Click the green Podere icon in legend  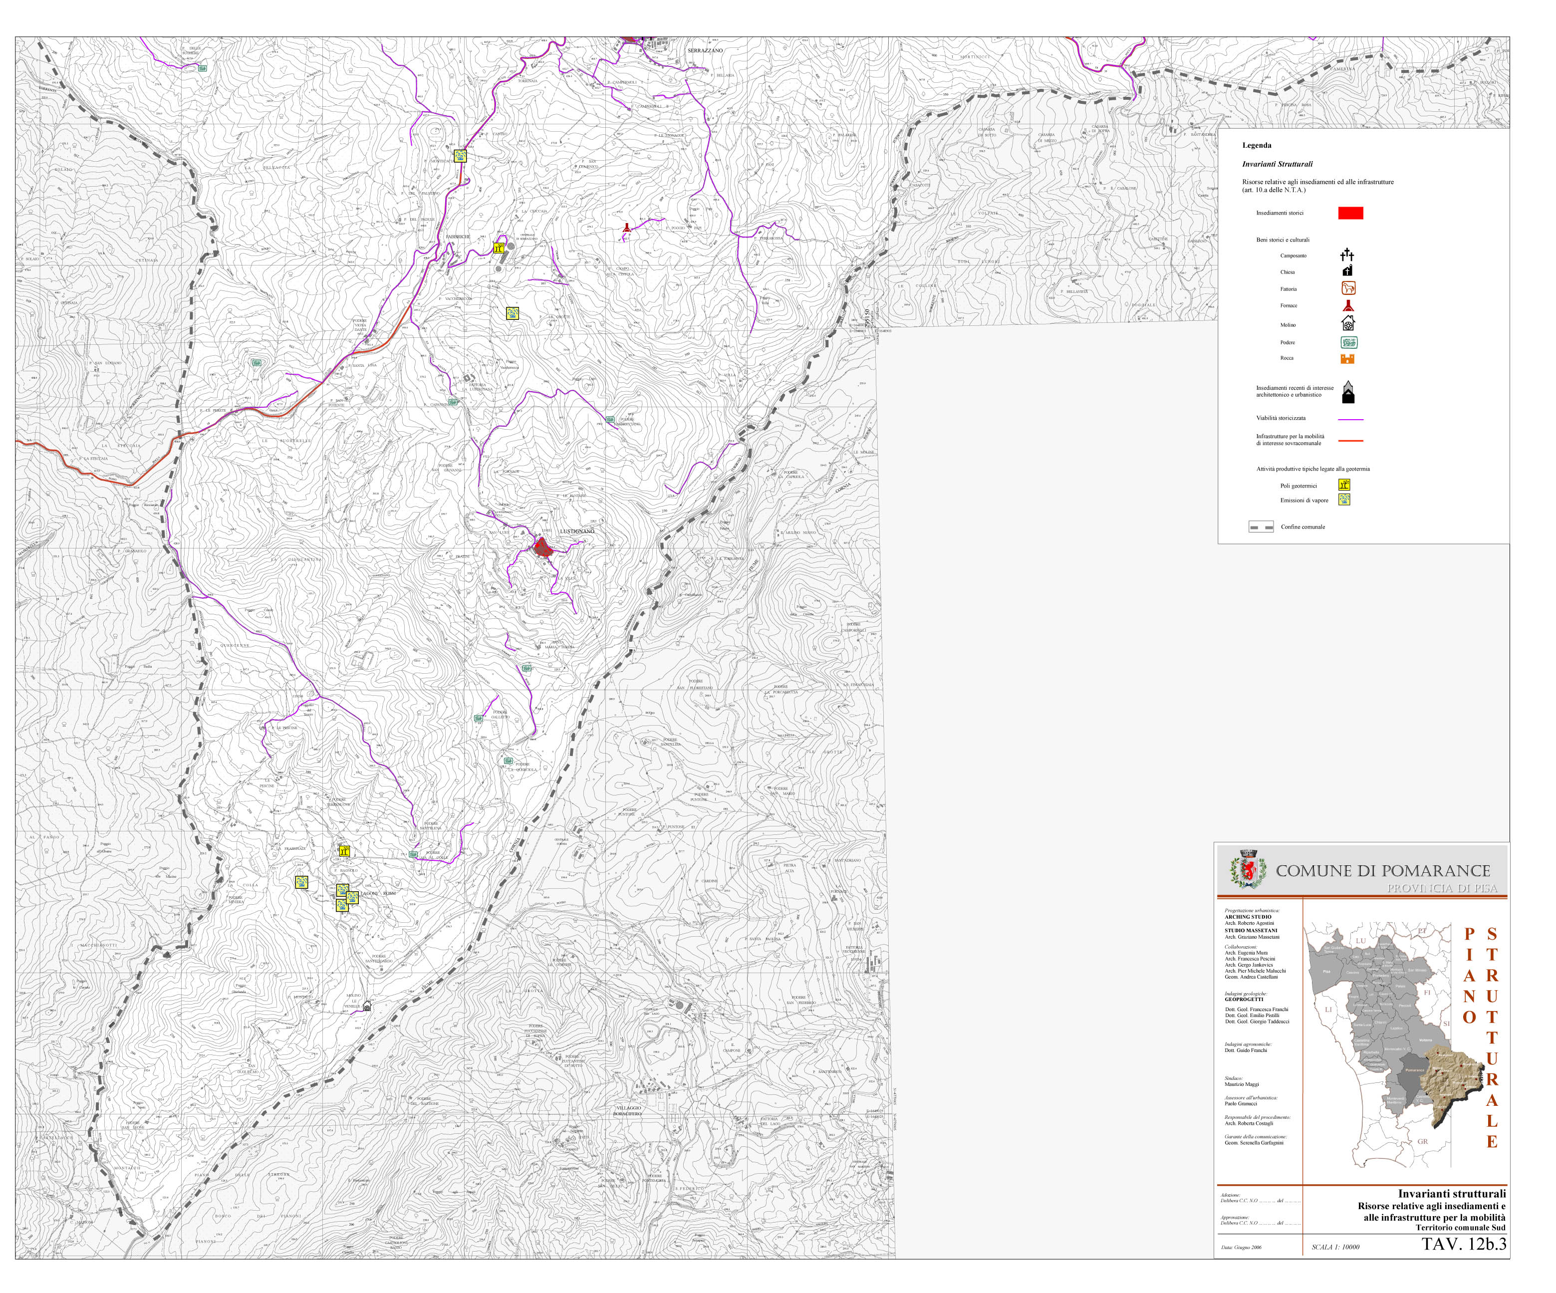[x=1349, y=342]
